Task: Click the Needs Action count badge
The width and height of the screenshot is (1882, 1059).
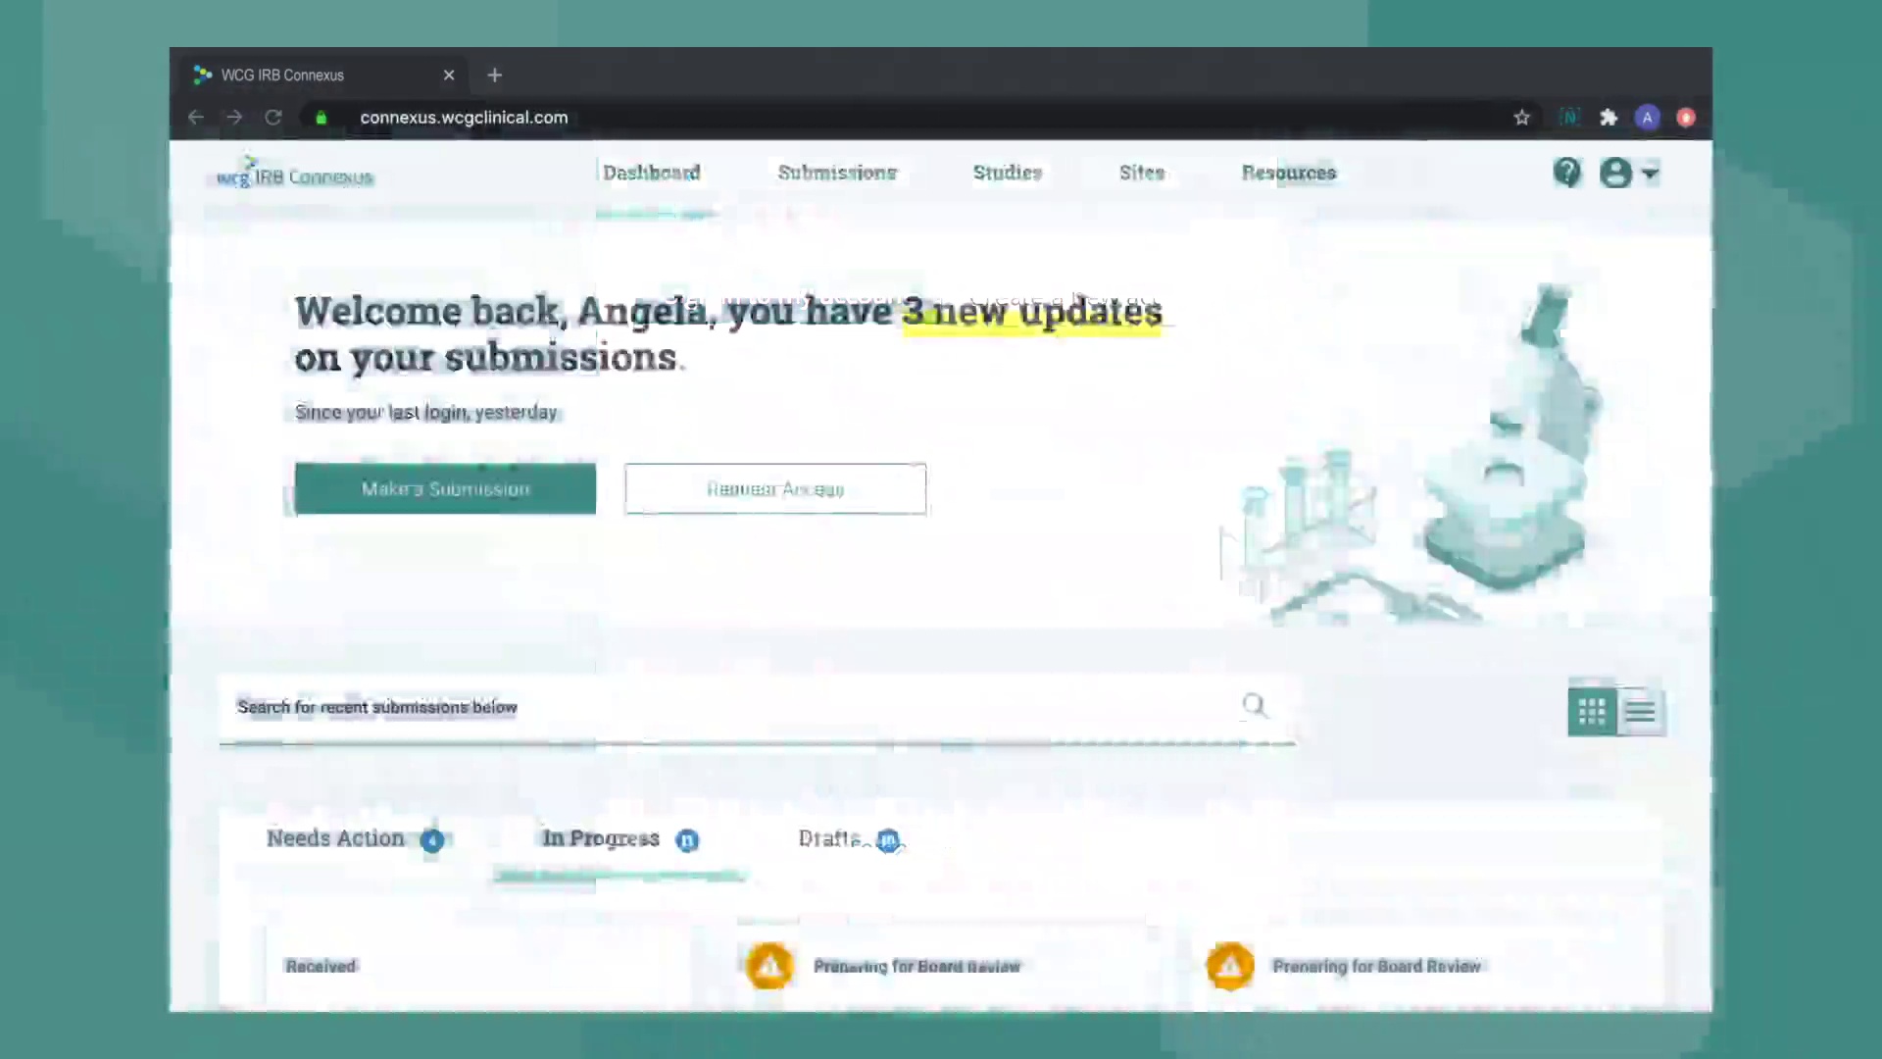Action: point(432,840)
